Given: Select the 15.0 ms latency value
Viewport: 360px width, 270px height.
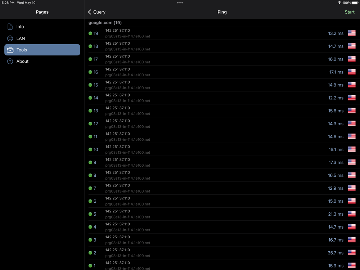Looking at the screenshot, I should point(336,201).
